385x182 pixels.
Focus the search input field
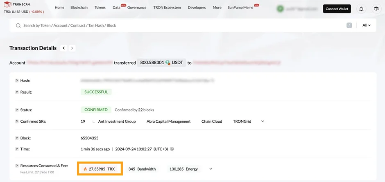182,25
